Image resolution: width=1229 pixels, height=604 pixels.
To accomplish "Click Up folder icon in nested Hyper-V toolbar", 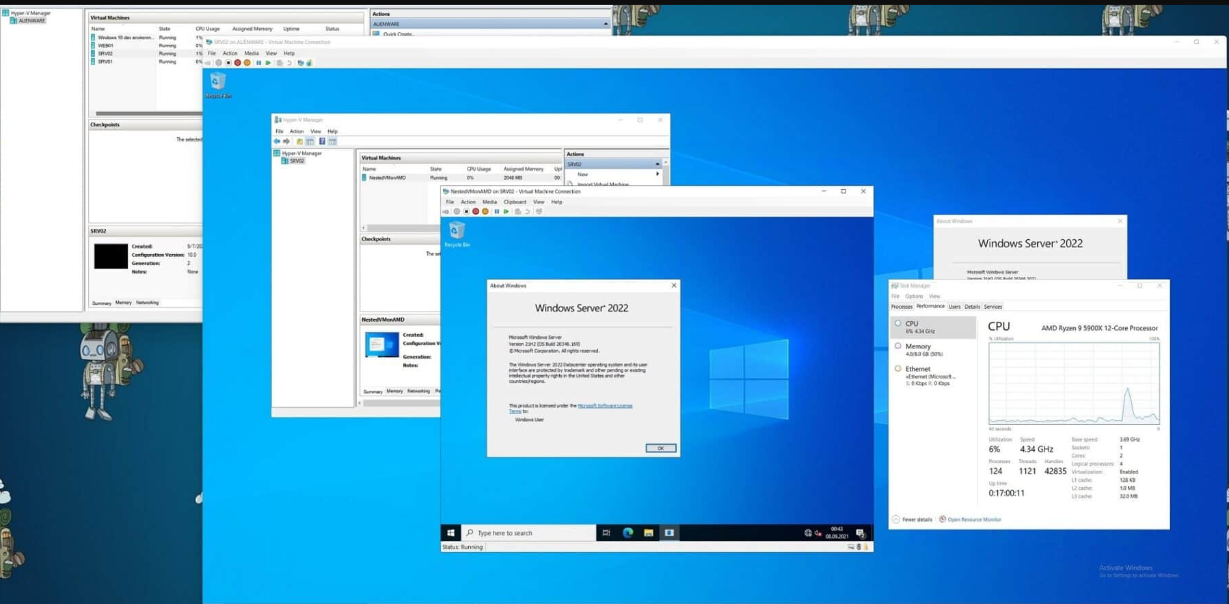I will pos(299,141).
